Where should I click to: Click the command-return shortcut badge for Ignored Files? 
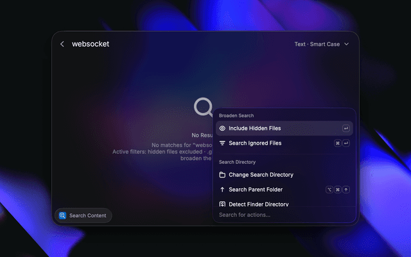[342, 143]
